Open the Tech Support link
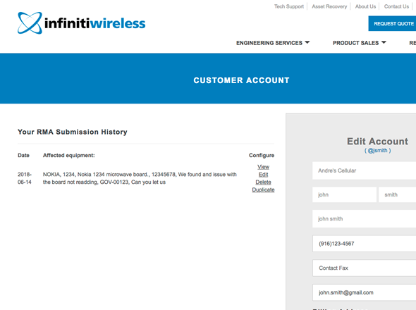This screenshot has width=416, height=310. [289, 6]
